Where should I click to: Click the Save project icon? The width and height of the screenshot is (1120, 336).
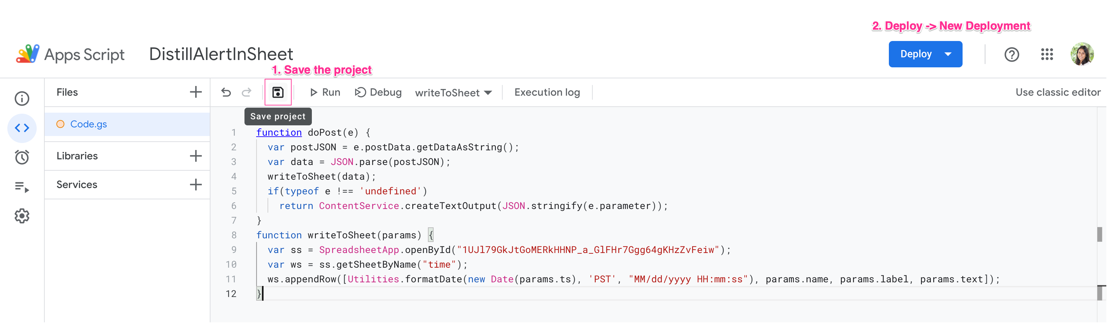[277, 92]
